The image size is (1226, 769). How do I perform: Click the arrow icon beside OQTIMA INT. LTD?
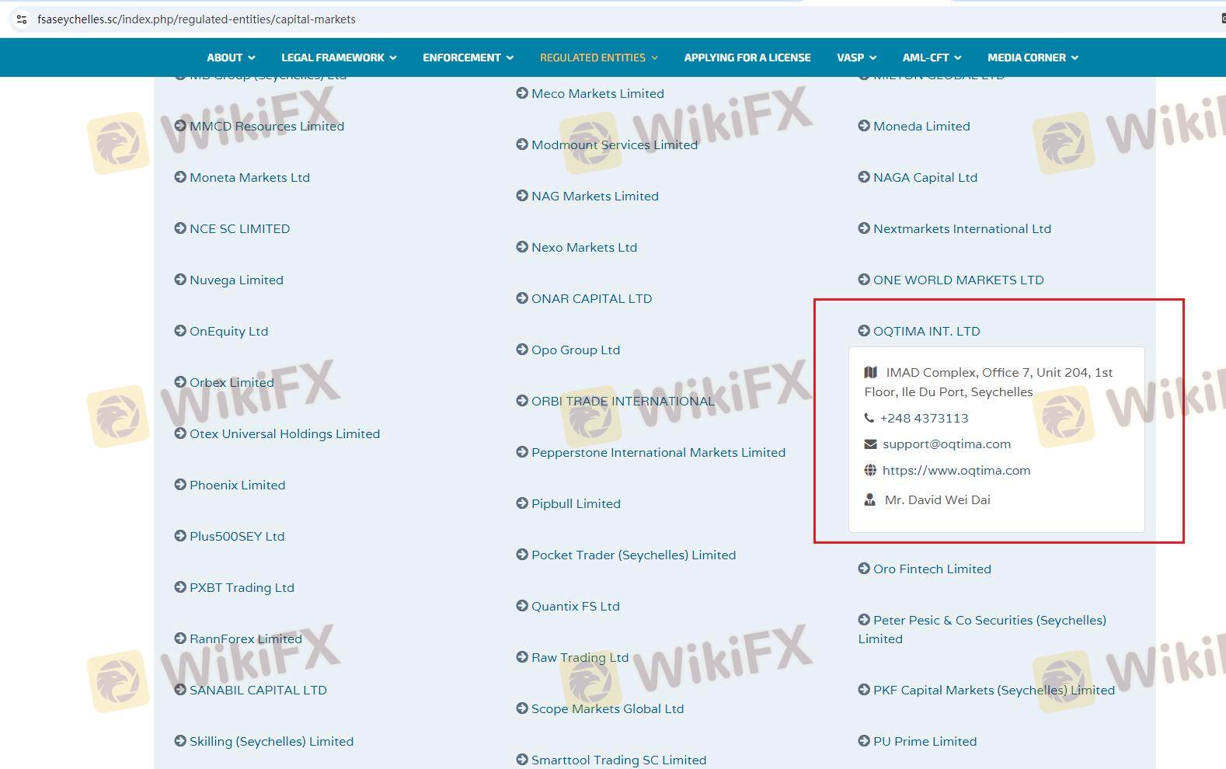[x=864, y=331]
